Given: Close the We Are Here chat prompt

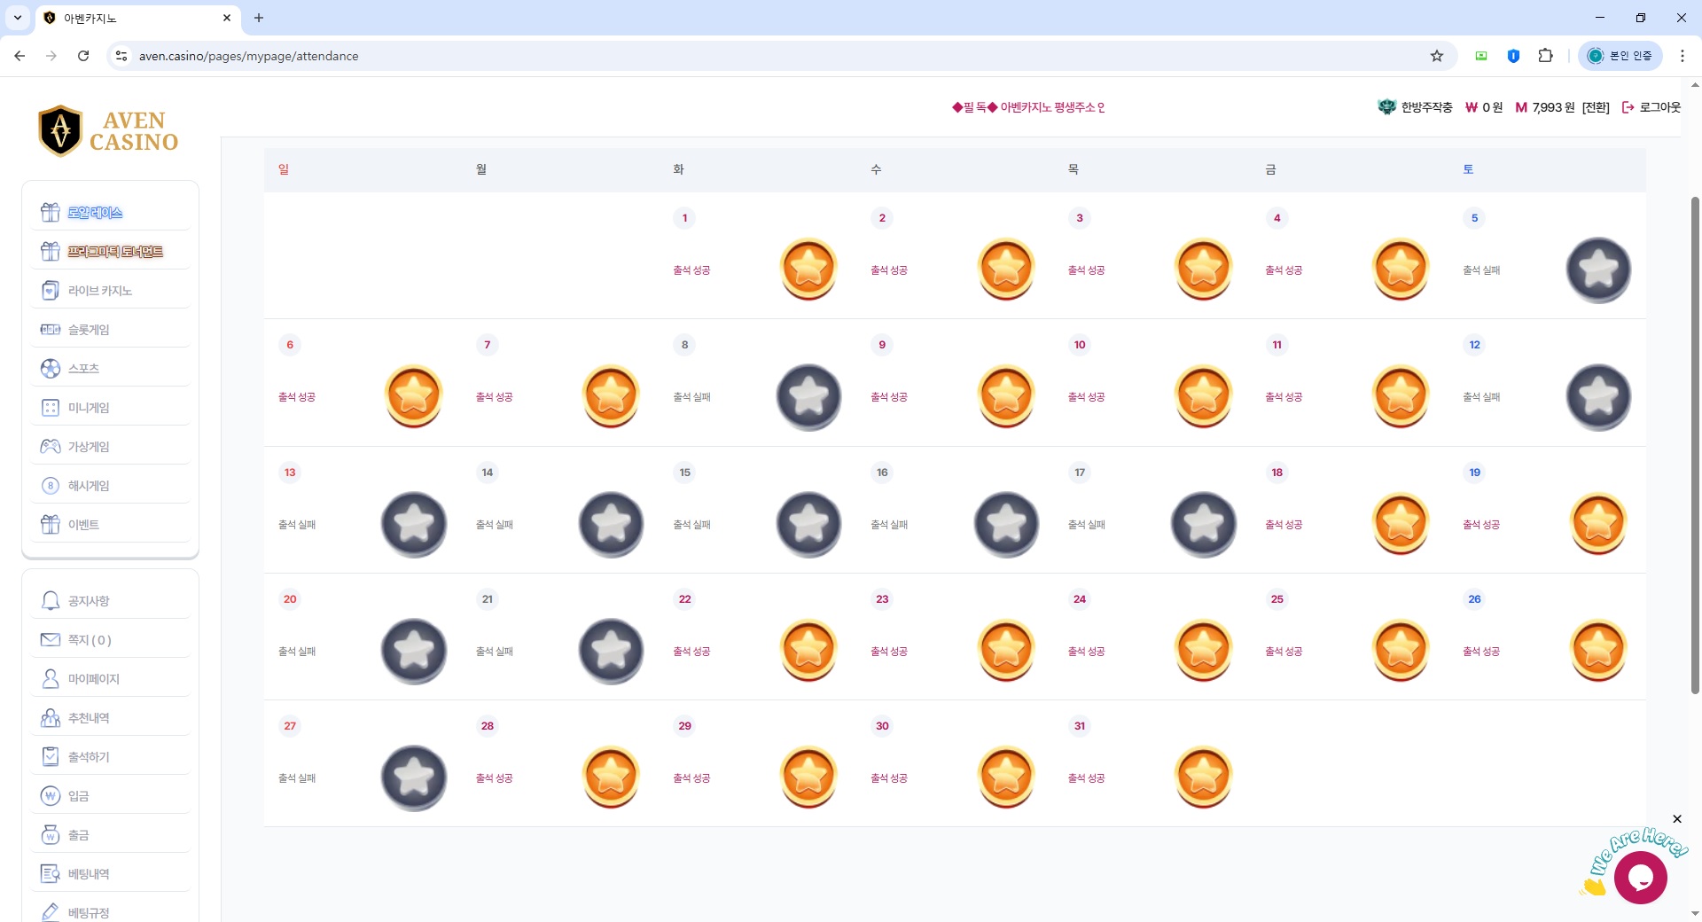Looking at the screenshot, I should tap(1677, 819).
